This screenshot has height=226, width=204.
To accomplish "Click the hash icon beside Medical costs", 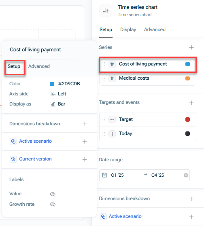I will pyautogui.click(x=112, y=78).
